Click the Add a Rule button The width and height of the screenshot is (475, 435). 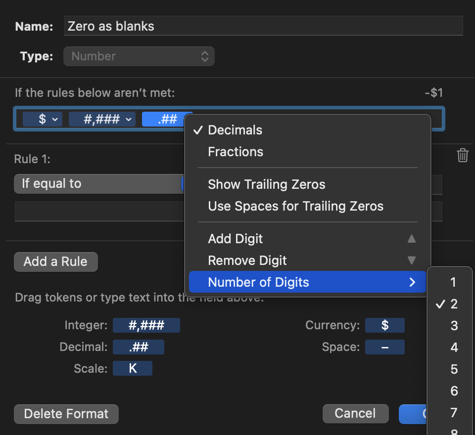click(x=56, y=261)
